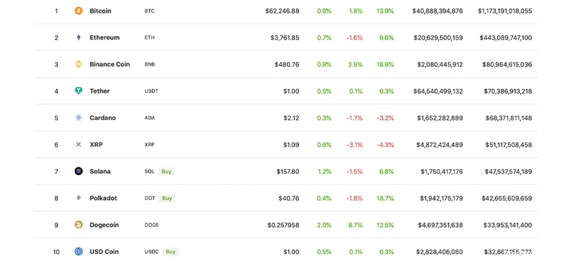
Task: Click the Bitcoin coin icon
Action: click(79, 11)
